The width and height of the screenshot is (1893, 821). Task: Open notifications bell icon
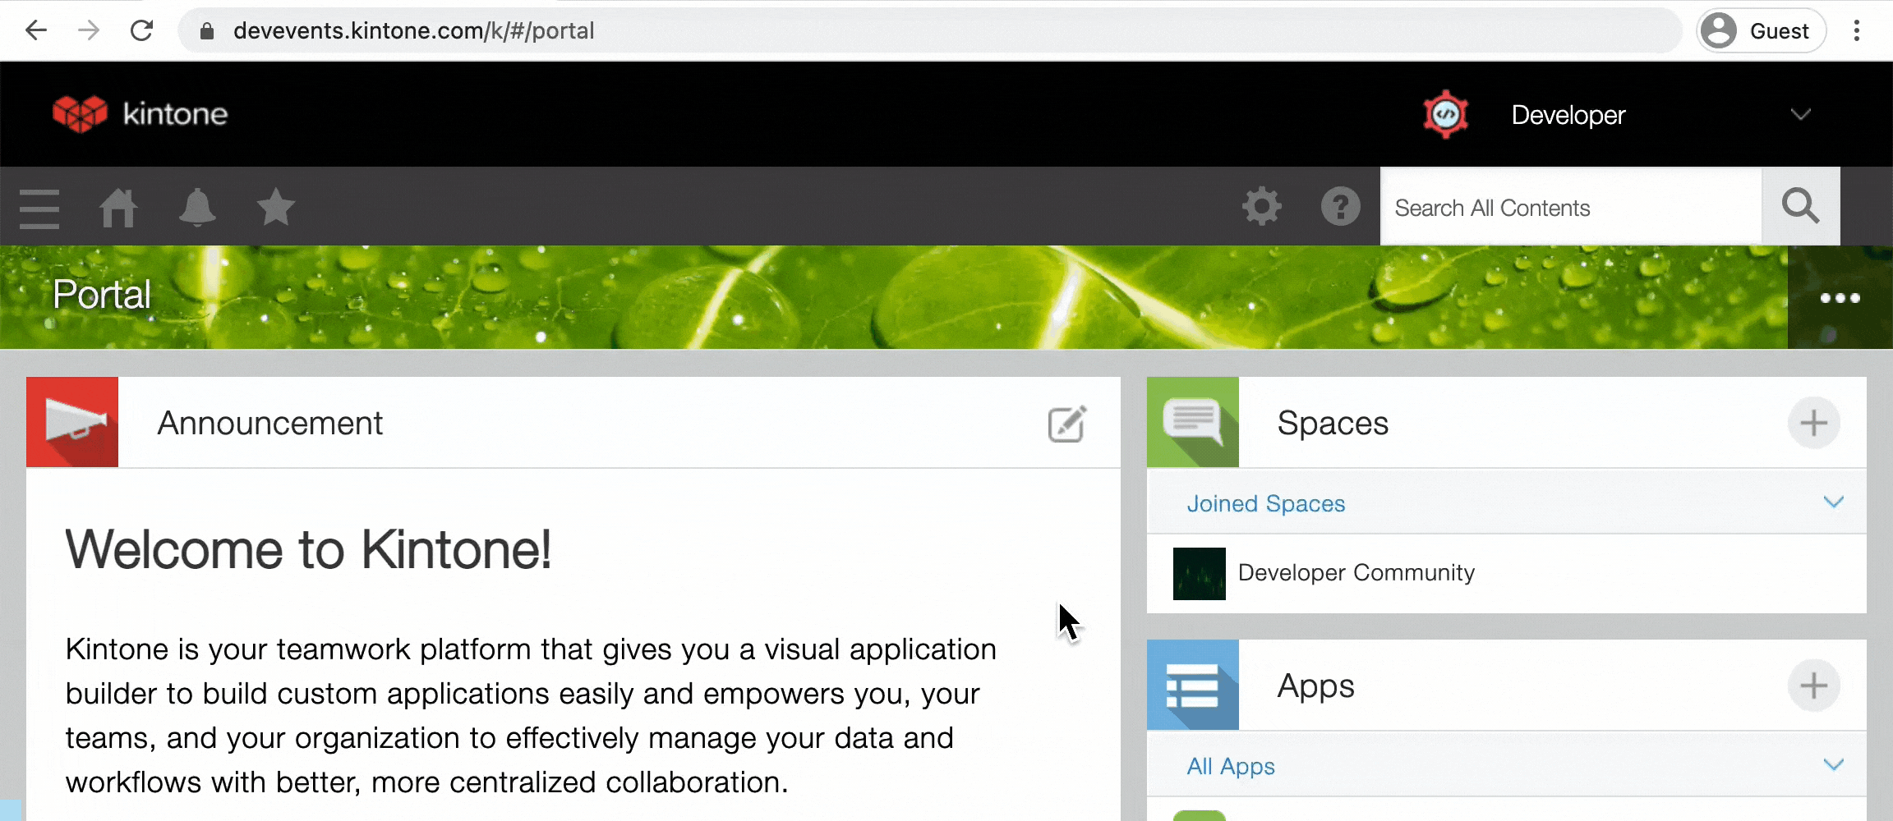[x=197, y=208]
